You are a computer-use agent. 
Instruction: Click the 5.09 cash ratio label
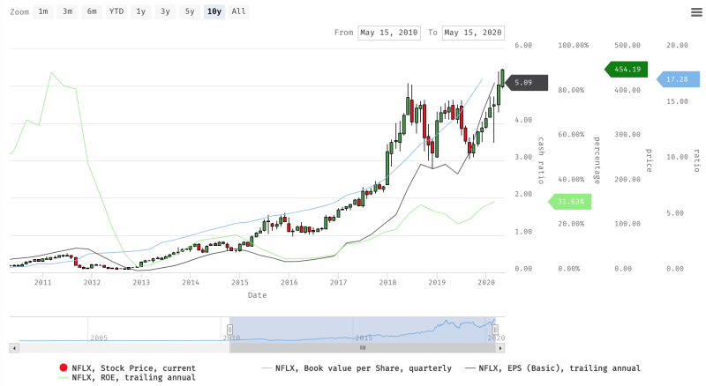click(x=526, y=83)
